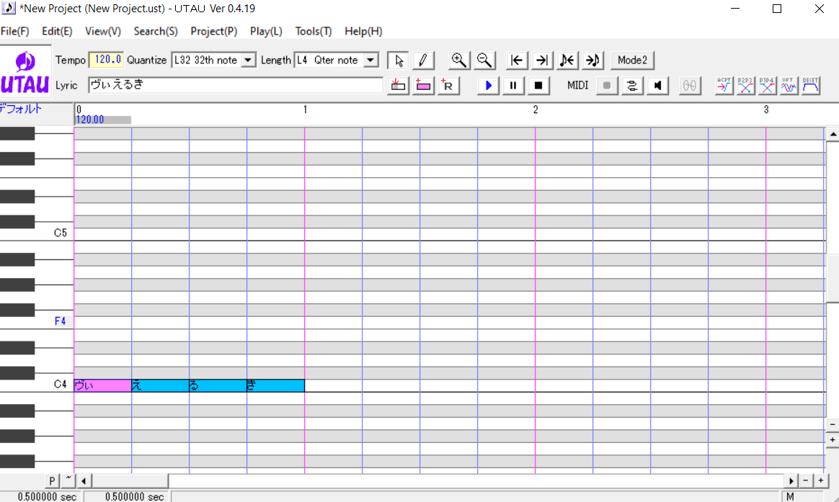Toggle the speaker mute icon

click(657, 86)
